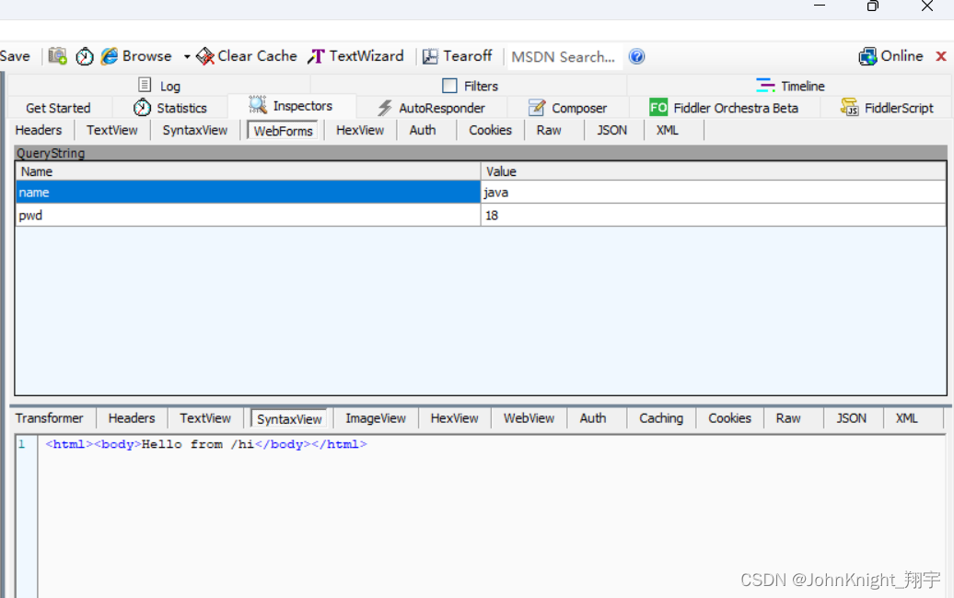
Task: Select request Cookies inspector tab
Action: click(490, 130)
